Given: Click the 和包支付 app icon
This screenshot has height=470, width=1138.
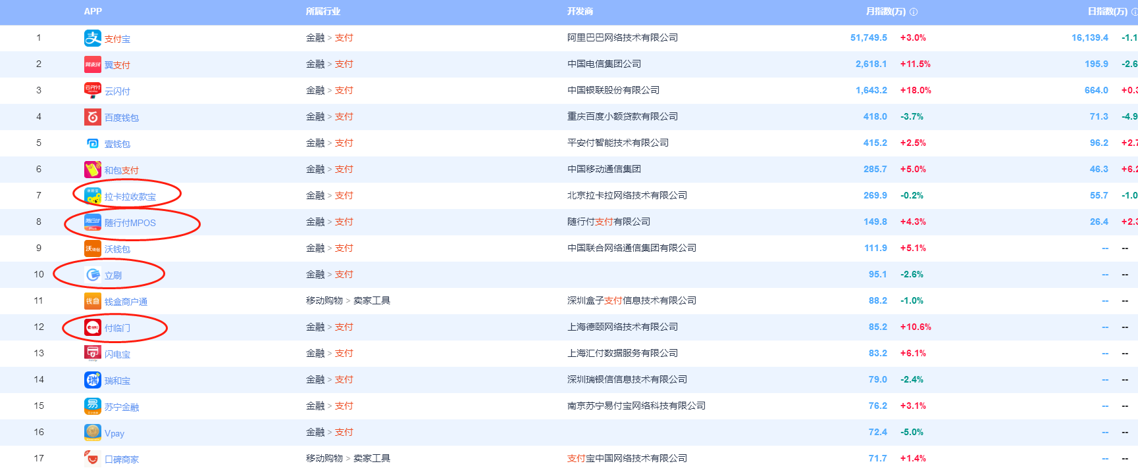Looking at the screenshot, I should pyautogui.click(x=93, y=170).
